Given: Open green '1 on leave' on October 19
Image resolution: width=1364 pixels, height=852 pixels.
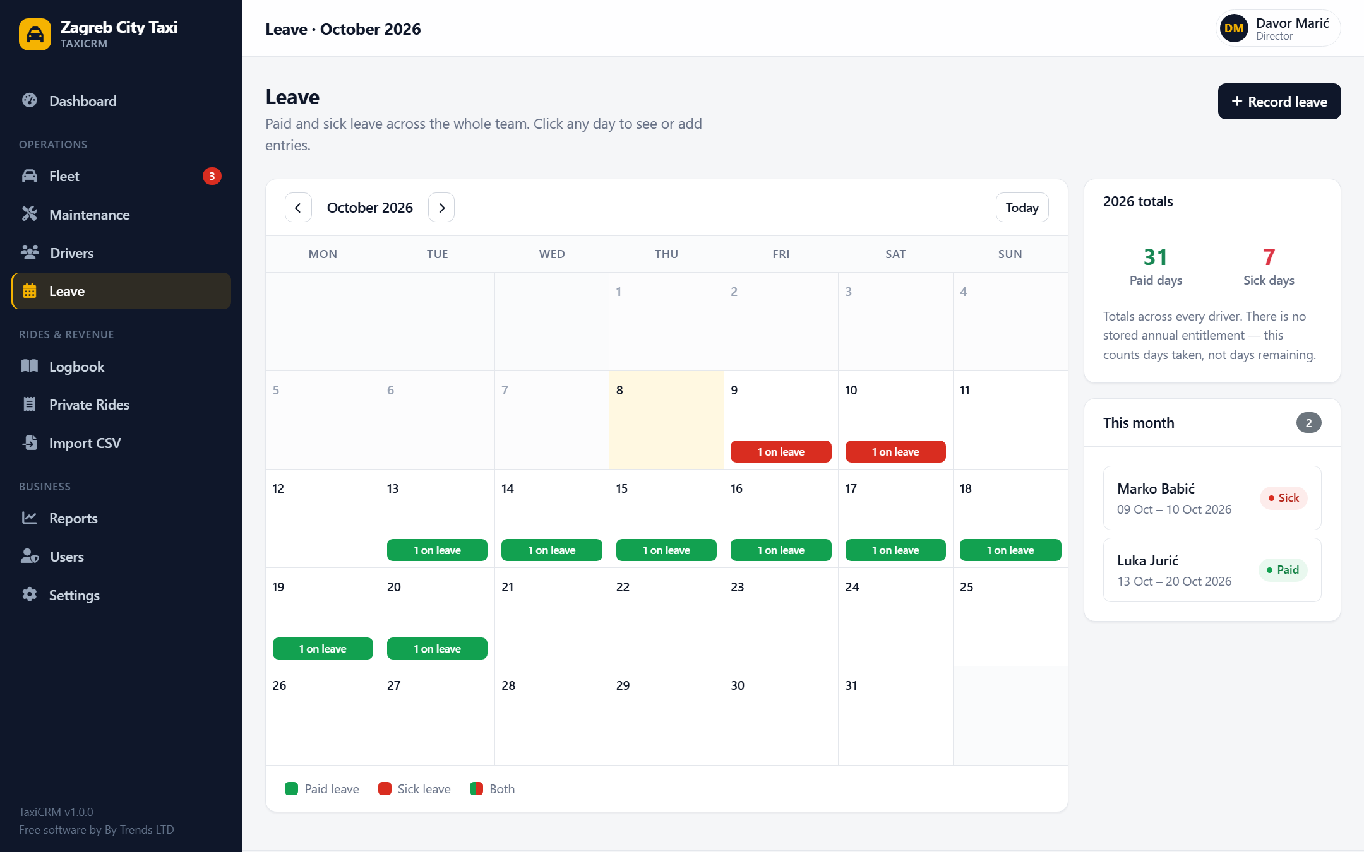Looking at the screenshot, I should (323, 649).
